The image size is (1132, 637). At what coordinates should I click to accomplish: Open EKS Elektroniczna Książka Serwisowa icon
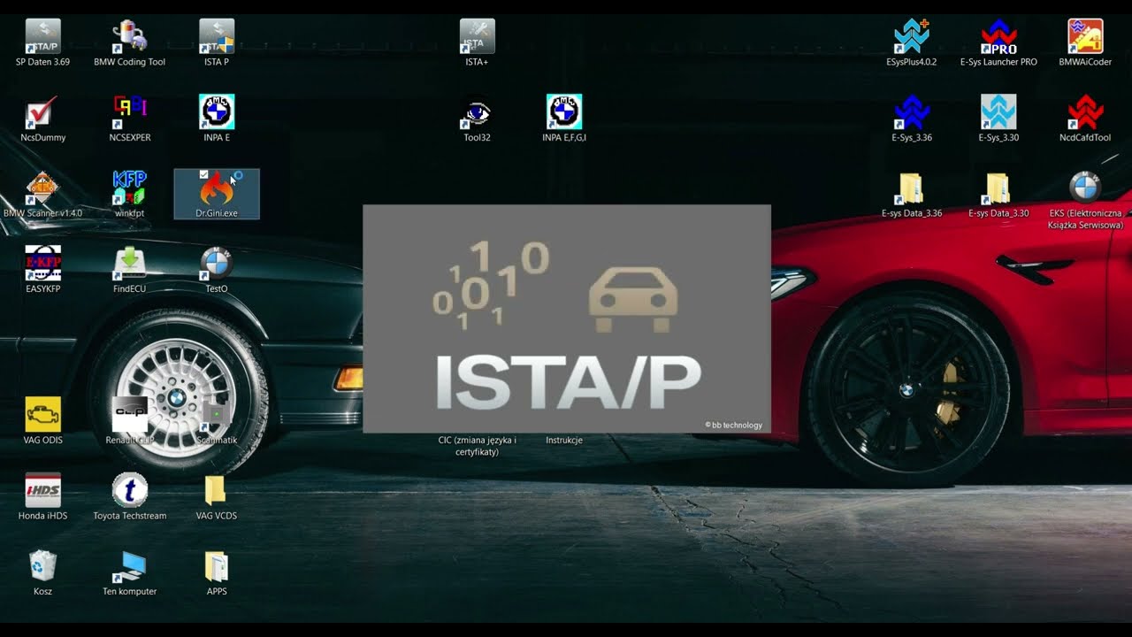pyautogui.click(x=1085, y=188)
